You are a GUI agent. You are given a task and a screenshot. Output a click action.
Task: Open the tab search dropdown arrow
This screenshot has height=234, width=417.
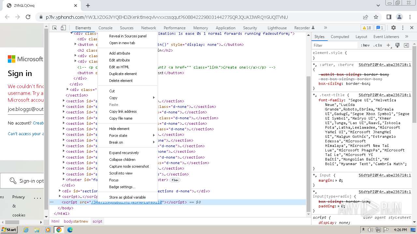[378, 6]
